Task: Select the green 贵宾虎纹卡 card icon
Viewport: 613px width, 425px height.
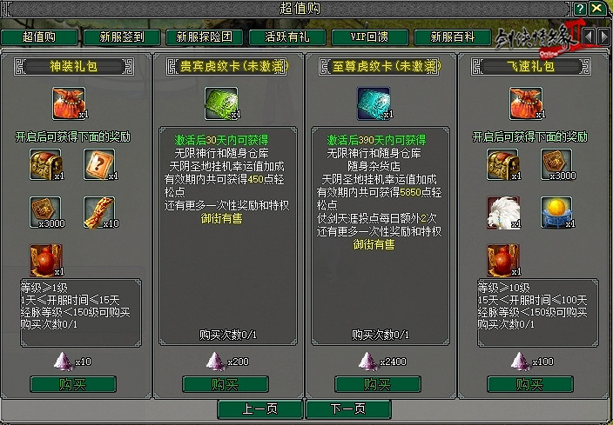Action: tap(221, 103)
